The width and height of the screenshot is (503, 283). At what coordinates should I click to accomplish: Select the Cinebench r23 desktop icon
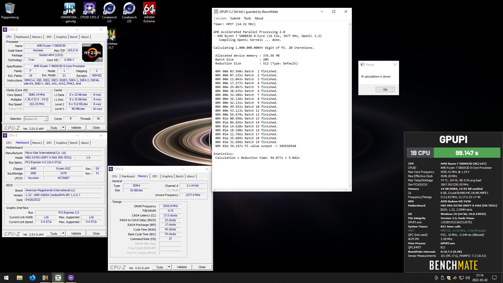[x=109, y=12]
